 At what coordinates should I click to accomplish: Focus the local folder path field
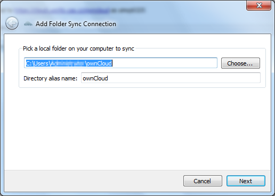pos(120,63)
